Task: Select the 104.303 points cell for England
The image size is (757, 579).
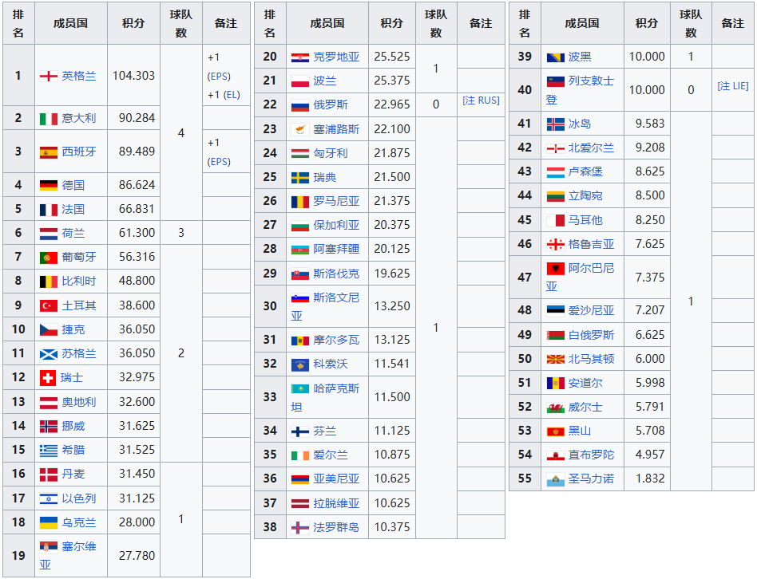Action: [x=133, y=76]
